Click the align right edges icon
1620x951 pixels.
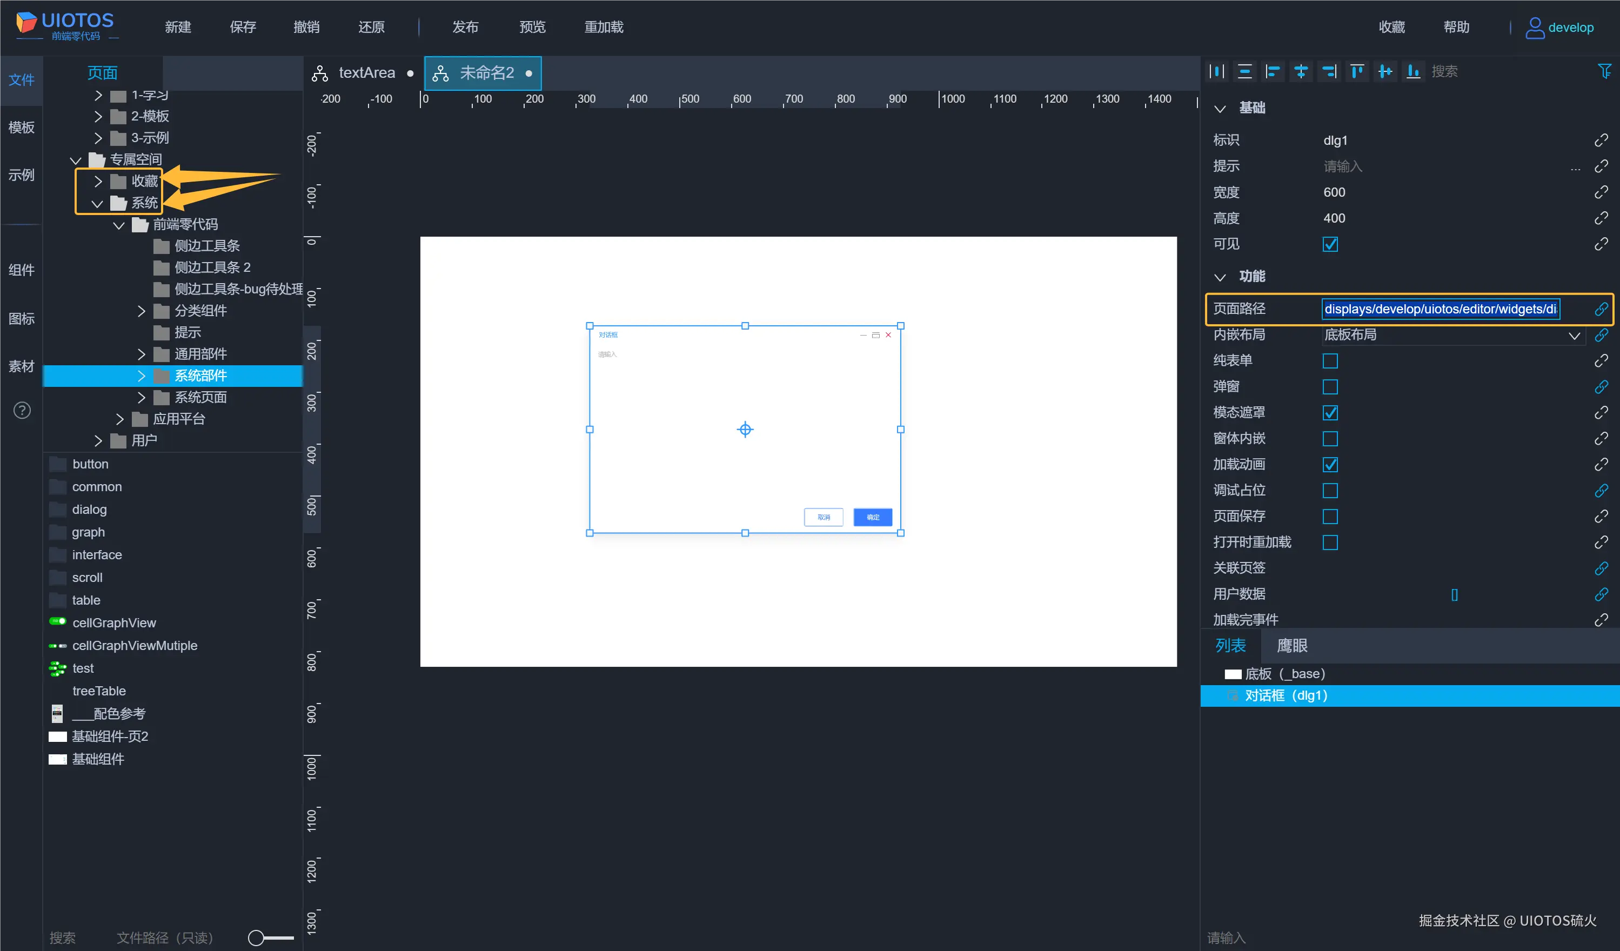coord(1329,71)
